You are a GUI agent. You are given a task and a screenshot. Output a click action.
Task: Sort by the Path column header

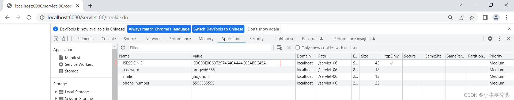click(334, 56)
